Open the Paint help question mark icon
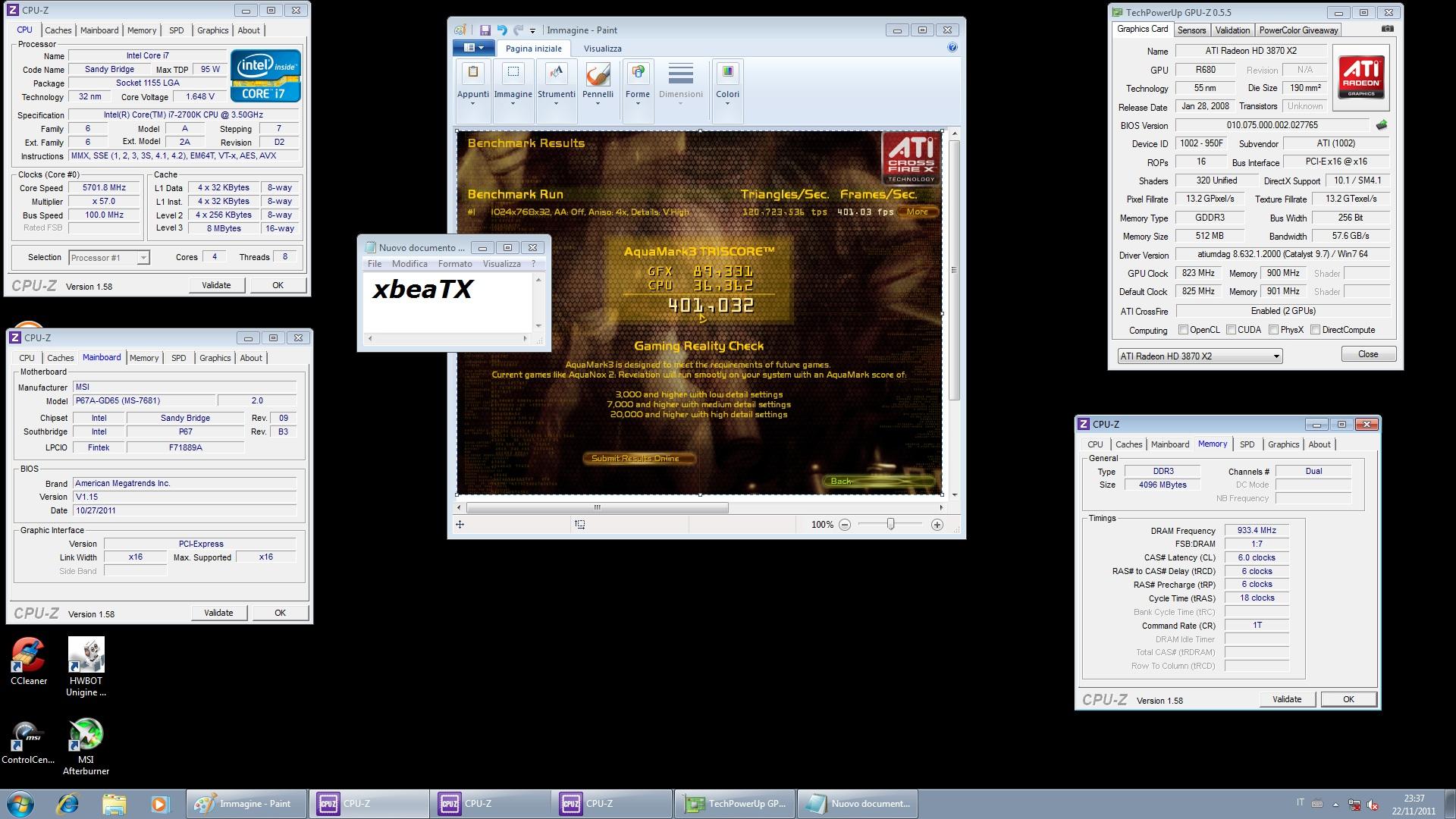Screen dimensions: 1456x819 point(952,47)
